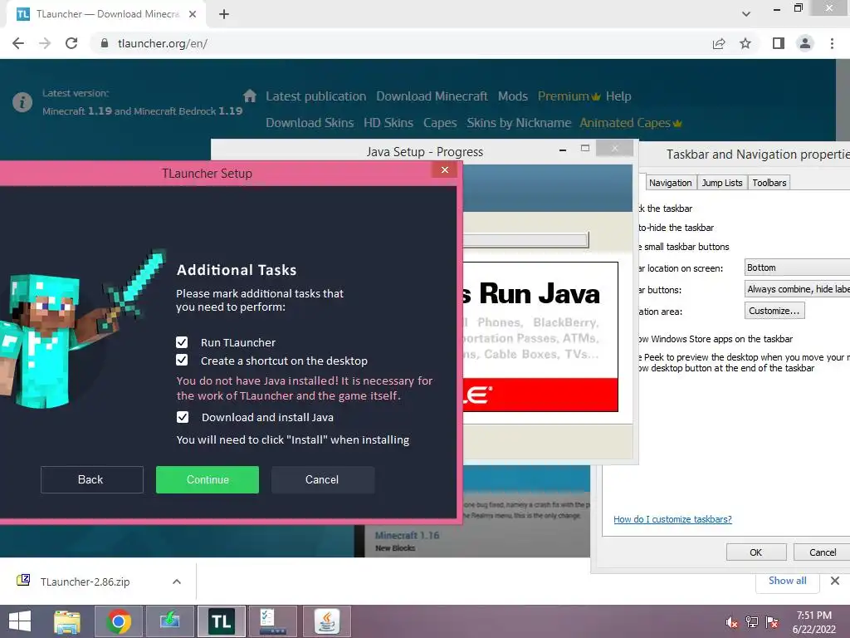Click the muted speaker tray icon
Image resolution: width=850 pixels, height=638 pixels.
732,622
